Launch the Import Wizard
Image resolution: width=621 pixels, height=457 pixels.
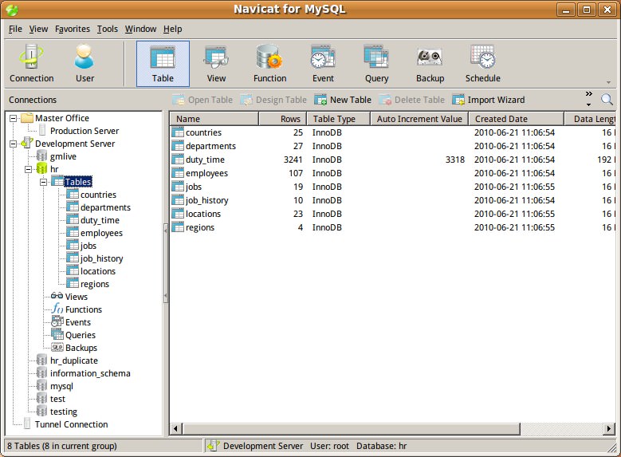pyautogui.click(x=489, y=100)
